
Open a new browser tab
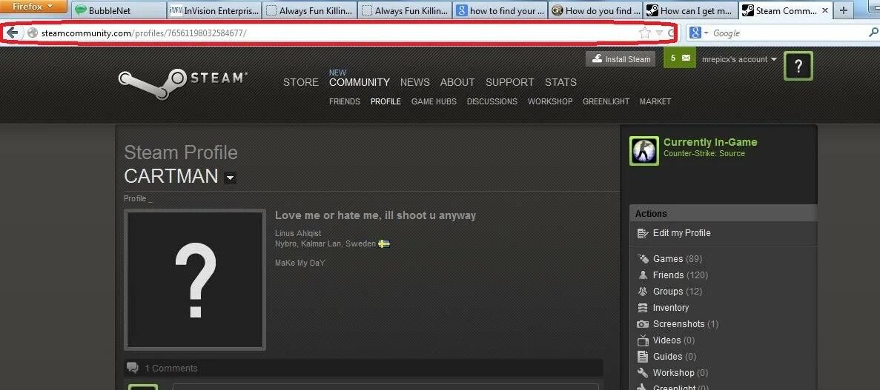(844, 10)
